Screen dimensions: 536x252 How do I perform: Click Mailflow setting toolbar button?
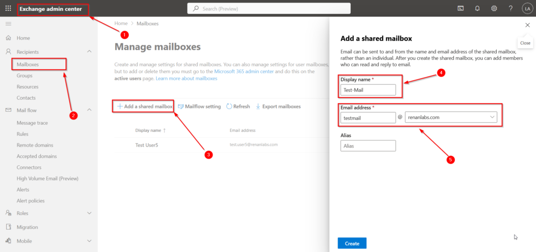[x=199, y=106]
